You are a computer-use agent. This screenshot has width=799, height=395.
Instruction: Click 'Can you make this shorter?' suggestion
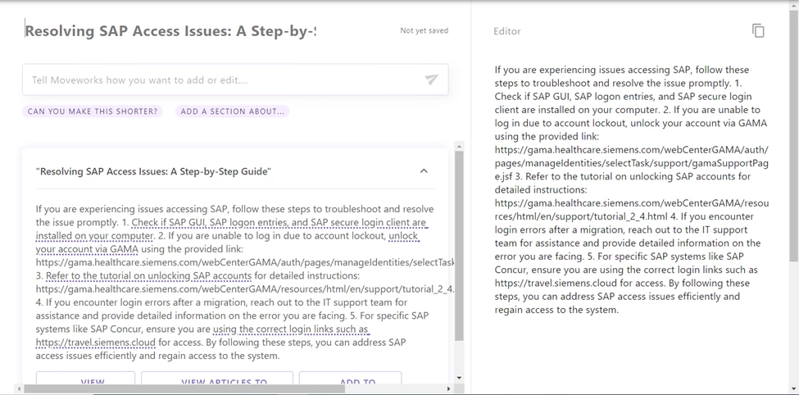93,111
